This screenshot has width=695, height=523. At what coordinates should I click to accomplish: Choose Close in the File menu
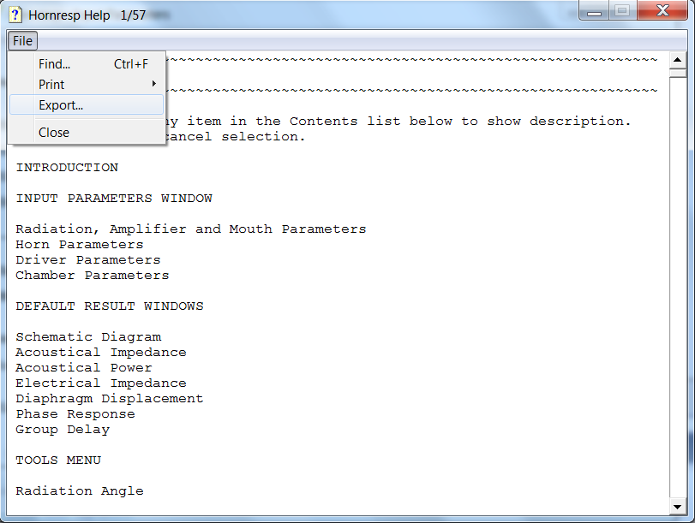point(87,133)
